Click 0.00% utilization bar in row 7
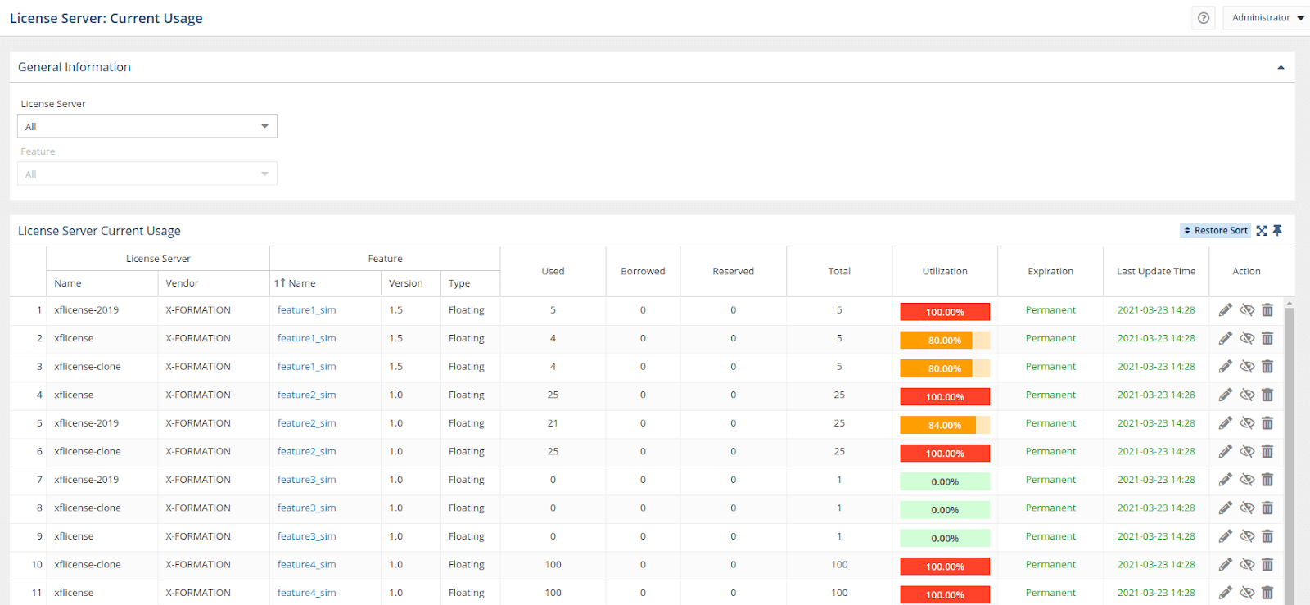Viewport: 1310px width, 605px height. pyautogui.click(x=945, y=481)
